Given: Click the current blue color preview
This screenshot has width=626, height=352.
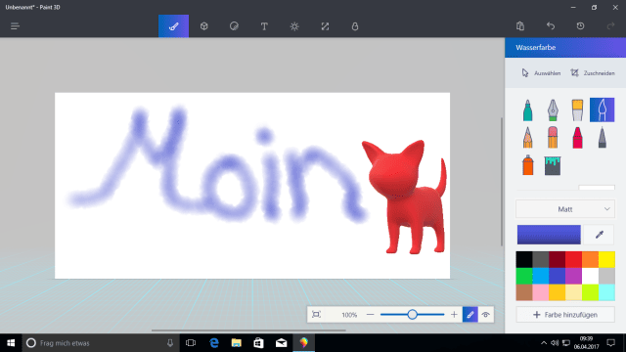Looking at the screenshot, I should tap(549, 235).
